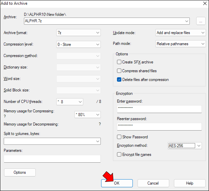The width and height of the screenshot is (209, 191).
Task: Open Number of CPU threads dropdown
Action: coord(70,102)
